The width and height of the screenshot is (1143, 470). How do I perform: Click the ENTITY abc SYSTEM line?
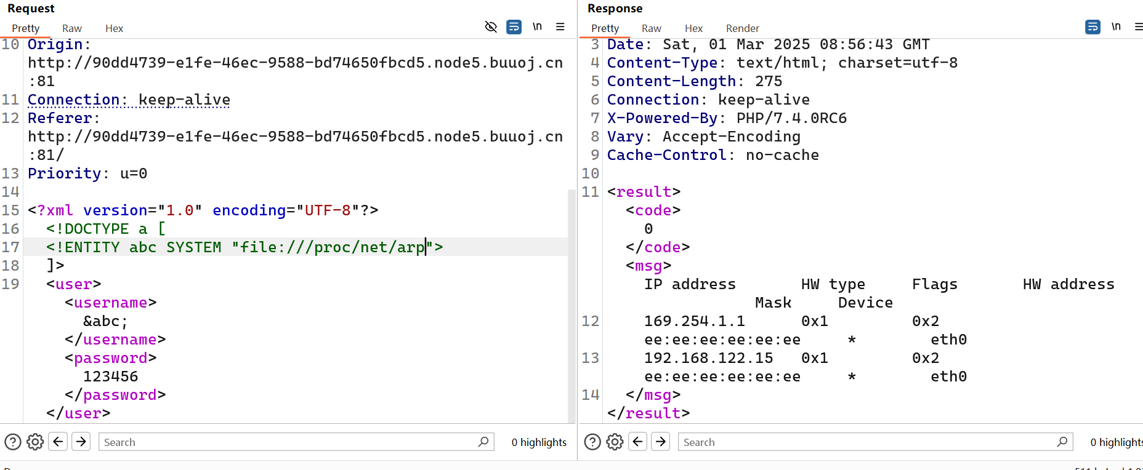point(244,247)
